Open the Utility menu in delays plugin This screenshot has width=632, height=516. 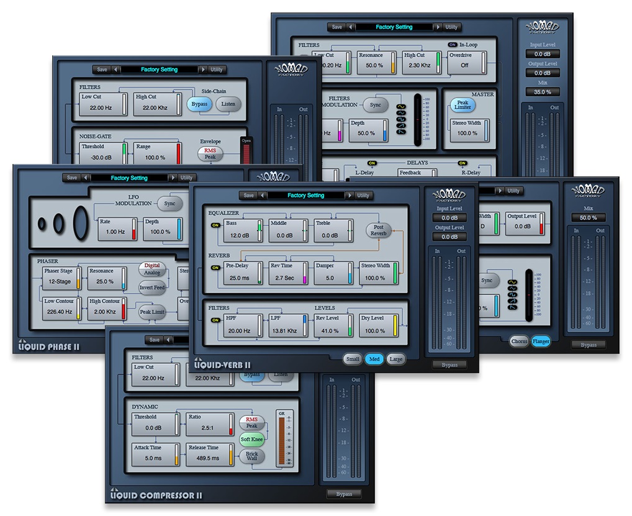coord(451,27)
